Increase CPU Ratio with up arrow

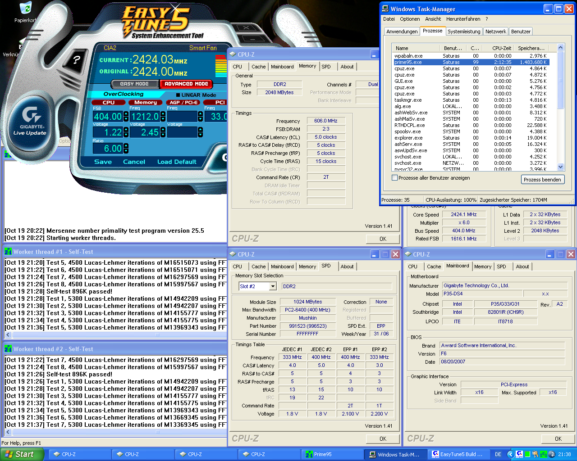[126, 146]
